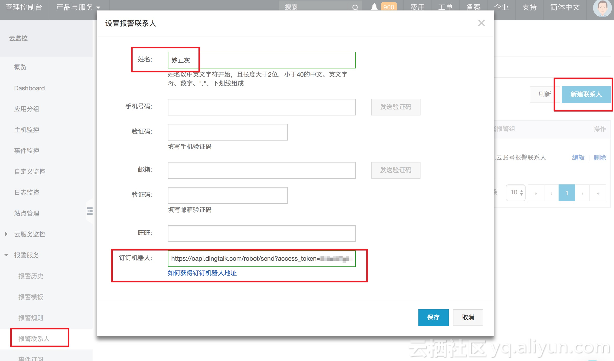
Task: Go to the previous page of results
Action: point(551,193)
